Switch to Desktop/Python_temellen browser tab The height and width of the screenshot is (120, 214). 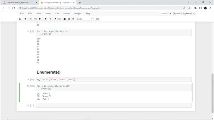click(x=18, y=3)
